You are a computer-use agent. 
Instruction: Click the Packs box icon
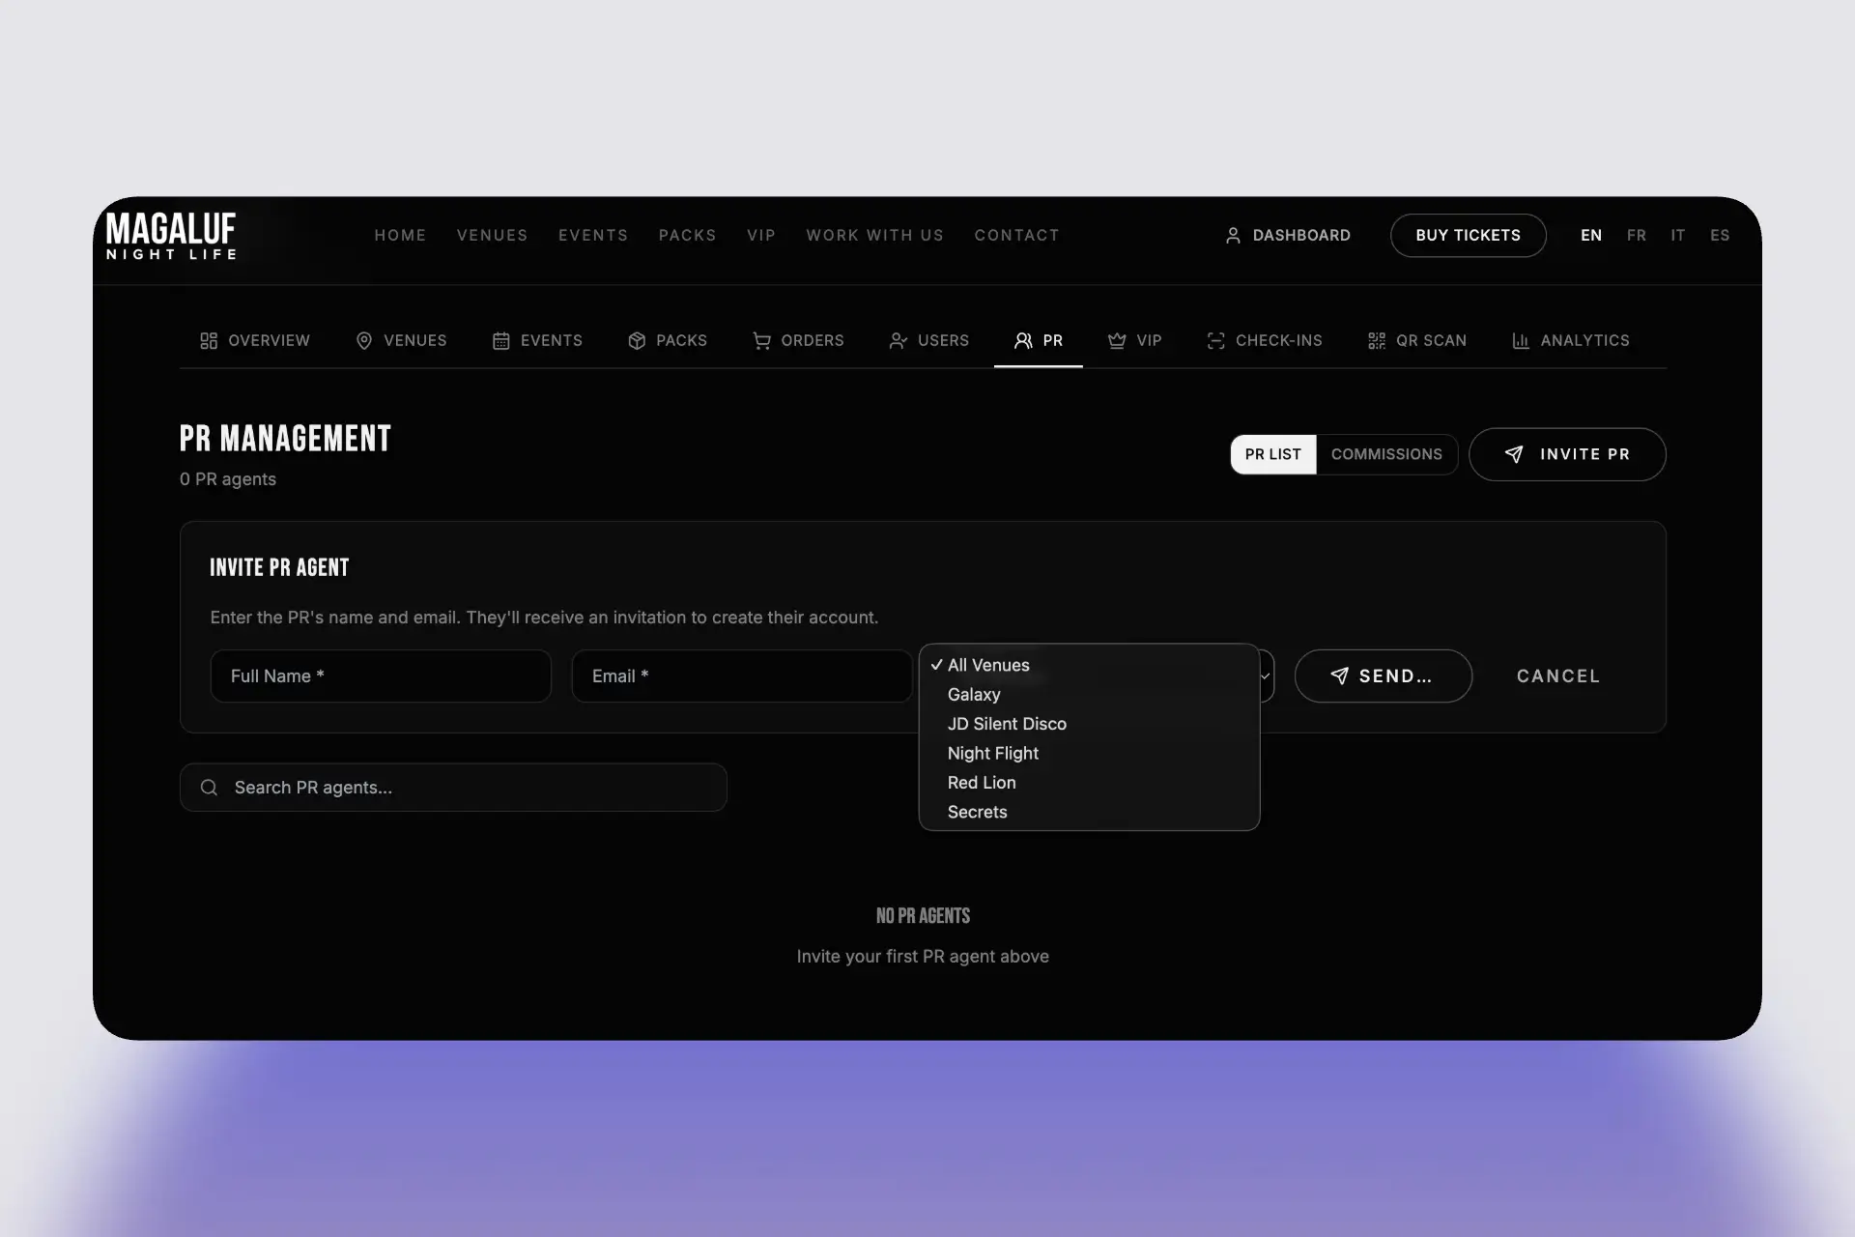(637, 341)
